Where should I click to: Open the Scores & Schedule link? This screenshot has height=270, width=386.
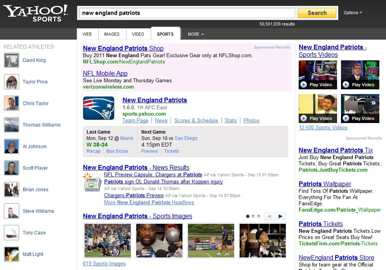click(x=196, y=120)
